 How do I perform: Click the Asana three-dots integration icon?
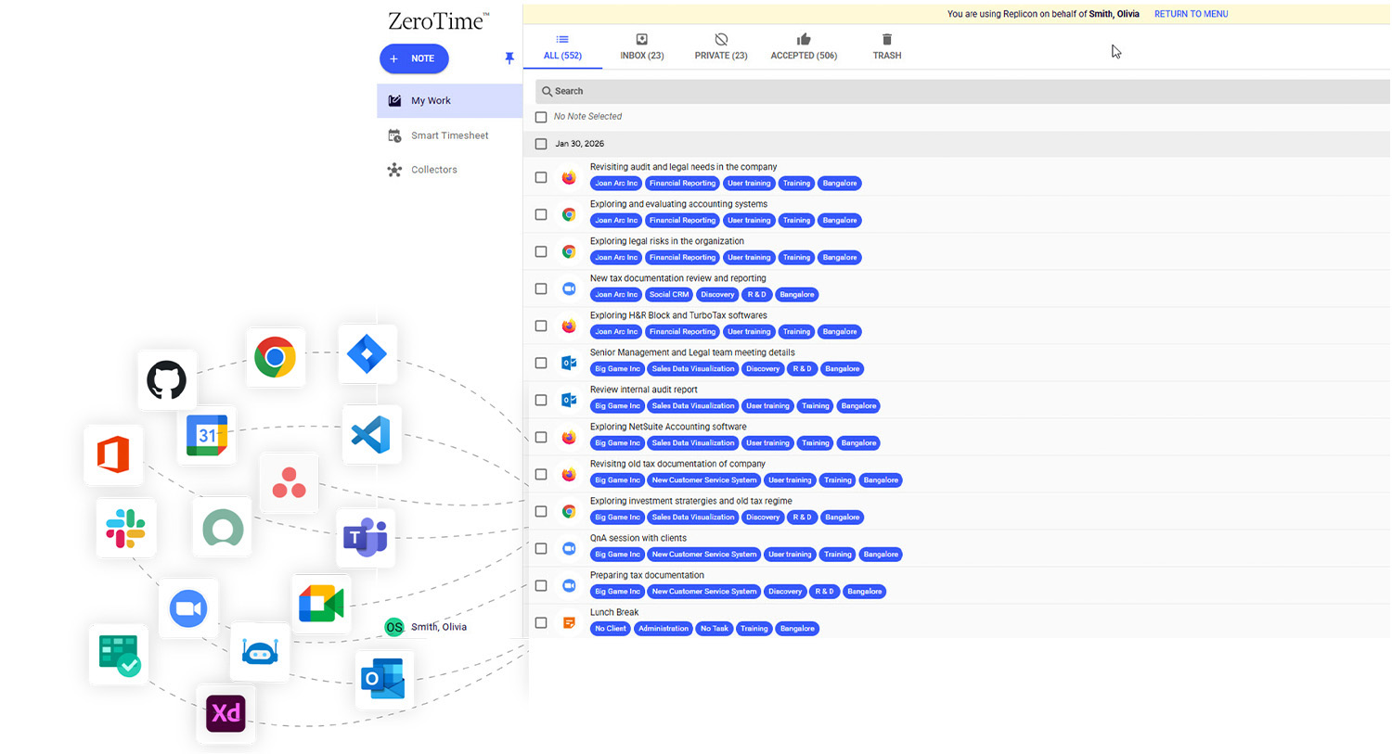click(x=289, y=483)
